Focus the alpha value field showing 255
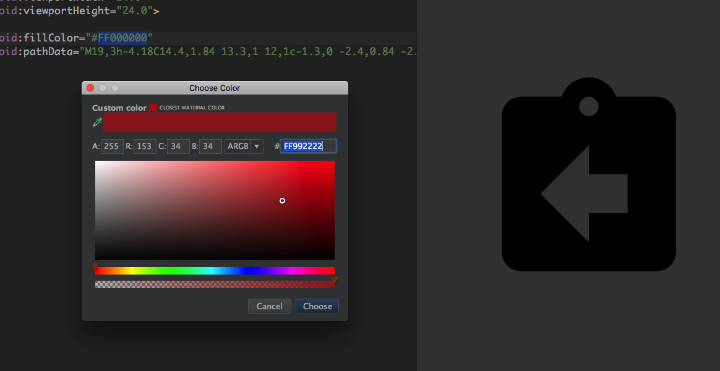 112,147
